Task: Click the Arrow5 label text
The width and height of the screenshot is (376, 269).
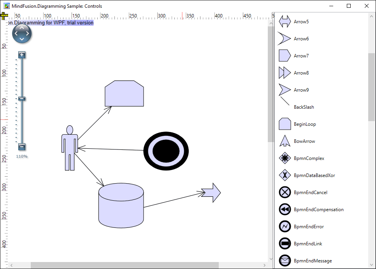Action: (x=301, y=21)
